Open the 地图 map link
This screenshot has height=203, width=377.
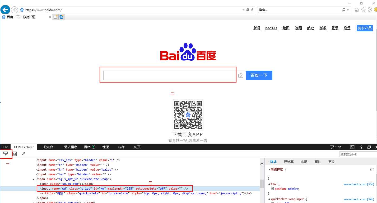click(x=286, y=28)
